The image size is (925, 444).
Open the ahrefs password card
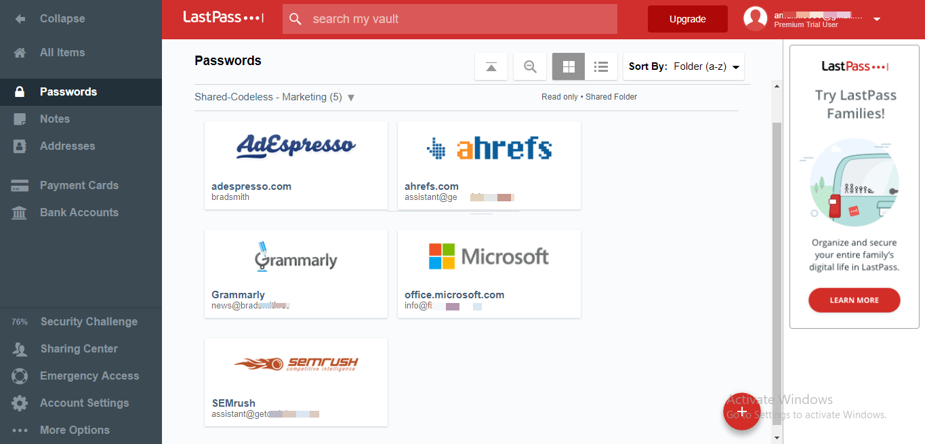coord(489,165)
